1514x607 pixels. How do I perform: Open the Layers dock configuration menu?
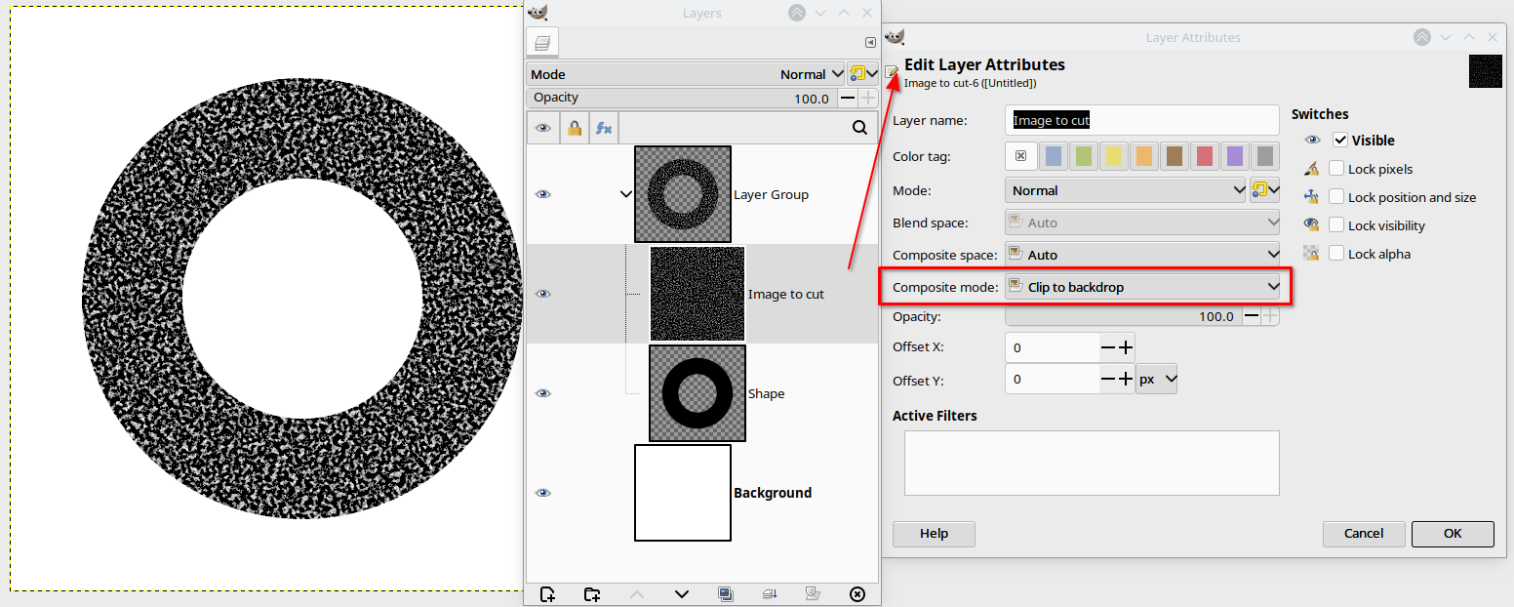click(x=870, y=43)
